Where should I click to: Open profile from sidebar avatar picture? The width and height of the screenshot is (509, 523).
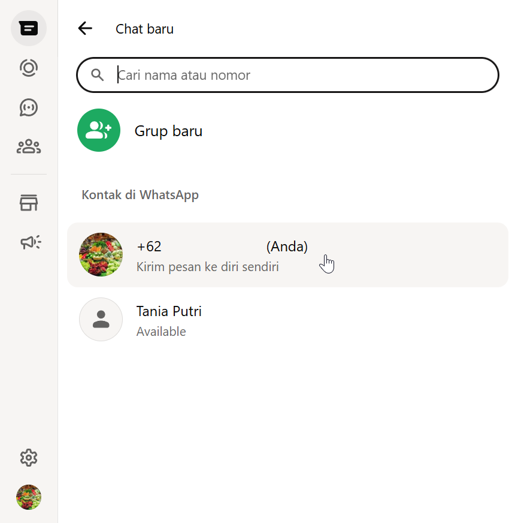[x=29, y=497]
